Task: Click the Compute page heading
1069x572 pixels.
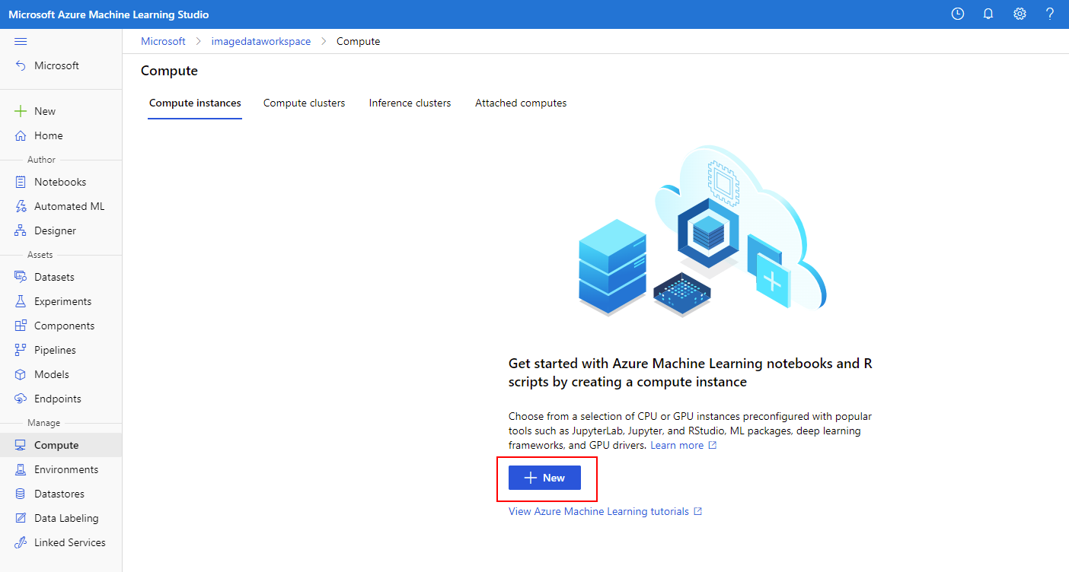Action: (169, 71)
